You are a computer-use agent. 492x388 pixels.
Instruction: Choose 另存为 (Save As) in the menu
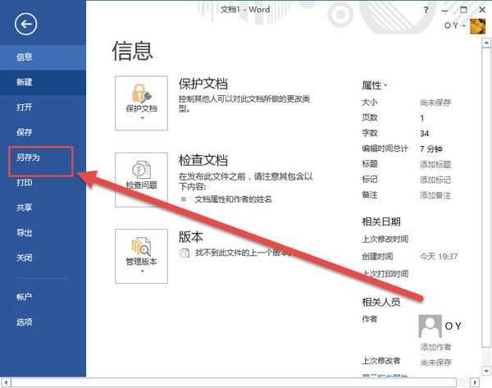pos(41,157)
